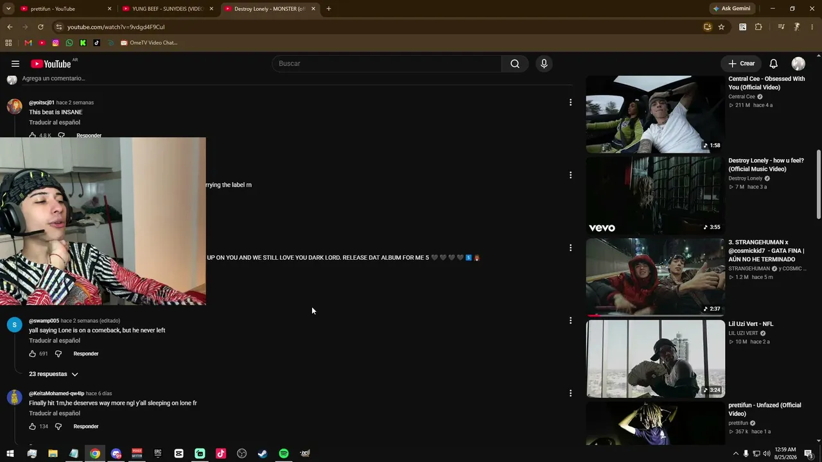This screenshot has width=822, height=462.
Task: Open File Explorer from the taskbar
Action: click(x=53, y=454)
